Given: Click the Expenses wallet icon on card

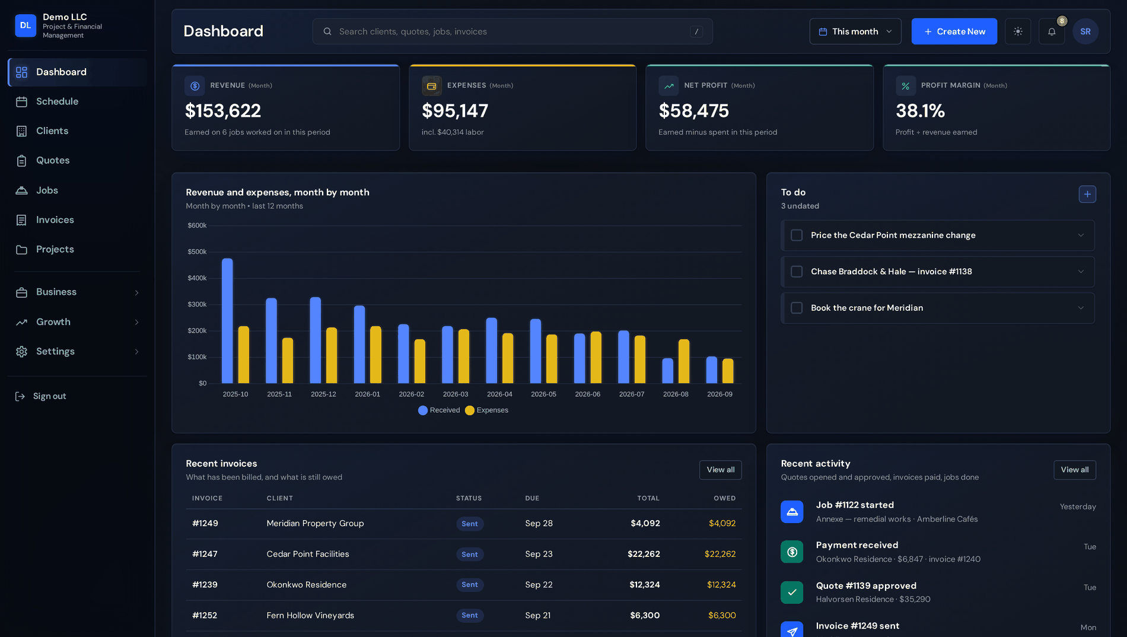Looking at the screenshot, I should 432,86.
